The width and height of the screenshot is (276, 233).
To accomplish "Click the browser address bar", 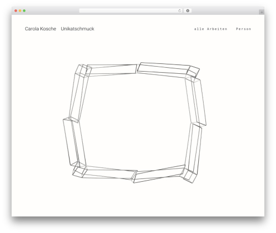I will click(130, 10).
